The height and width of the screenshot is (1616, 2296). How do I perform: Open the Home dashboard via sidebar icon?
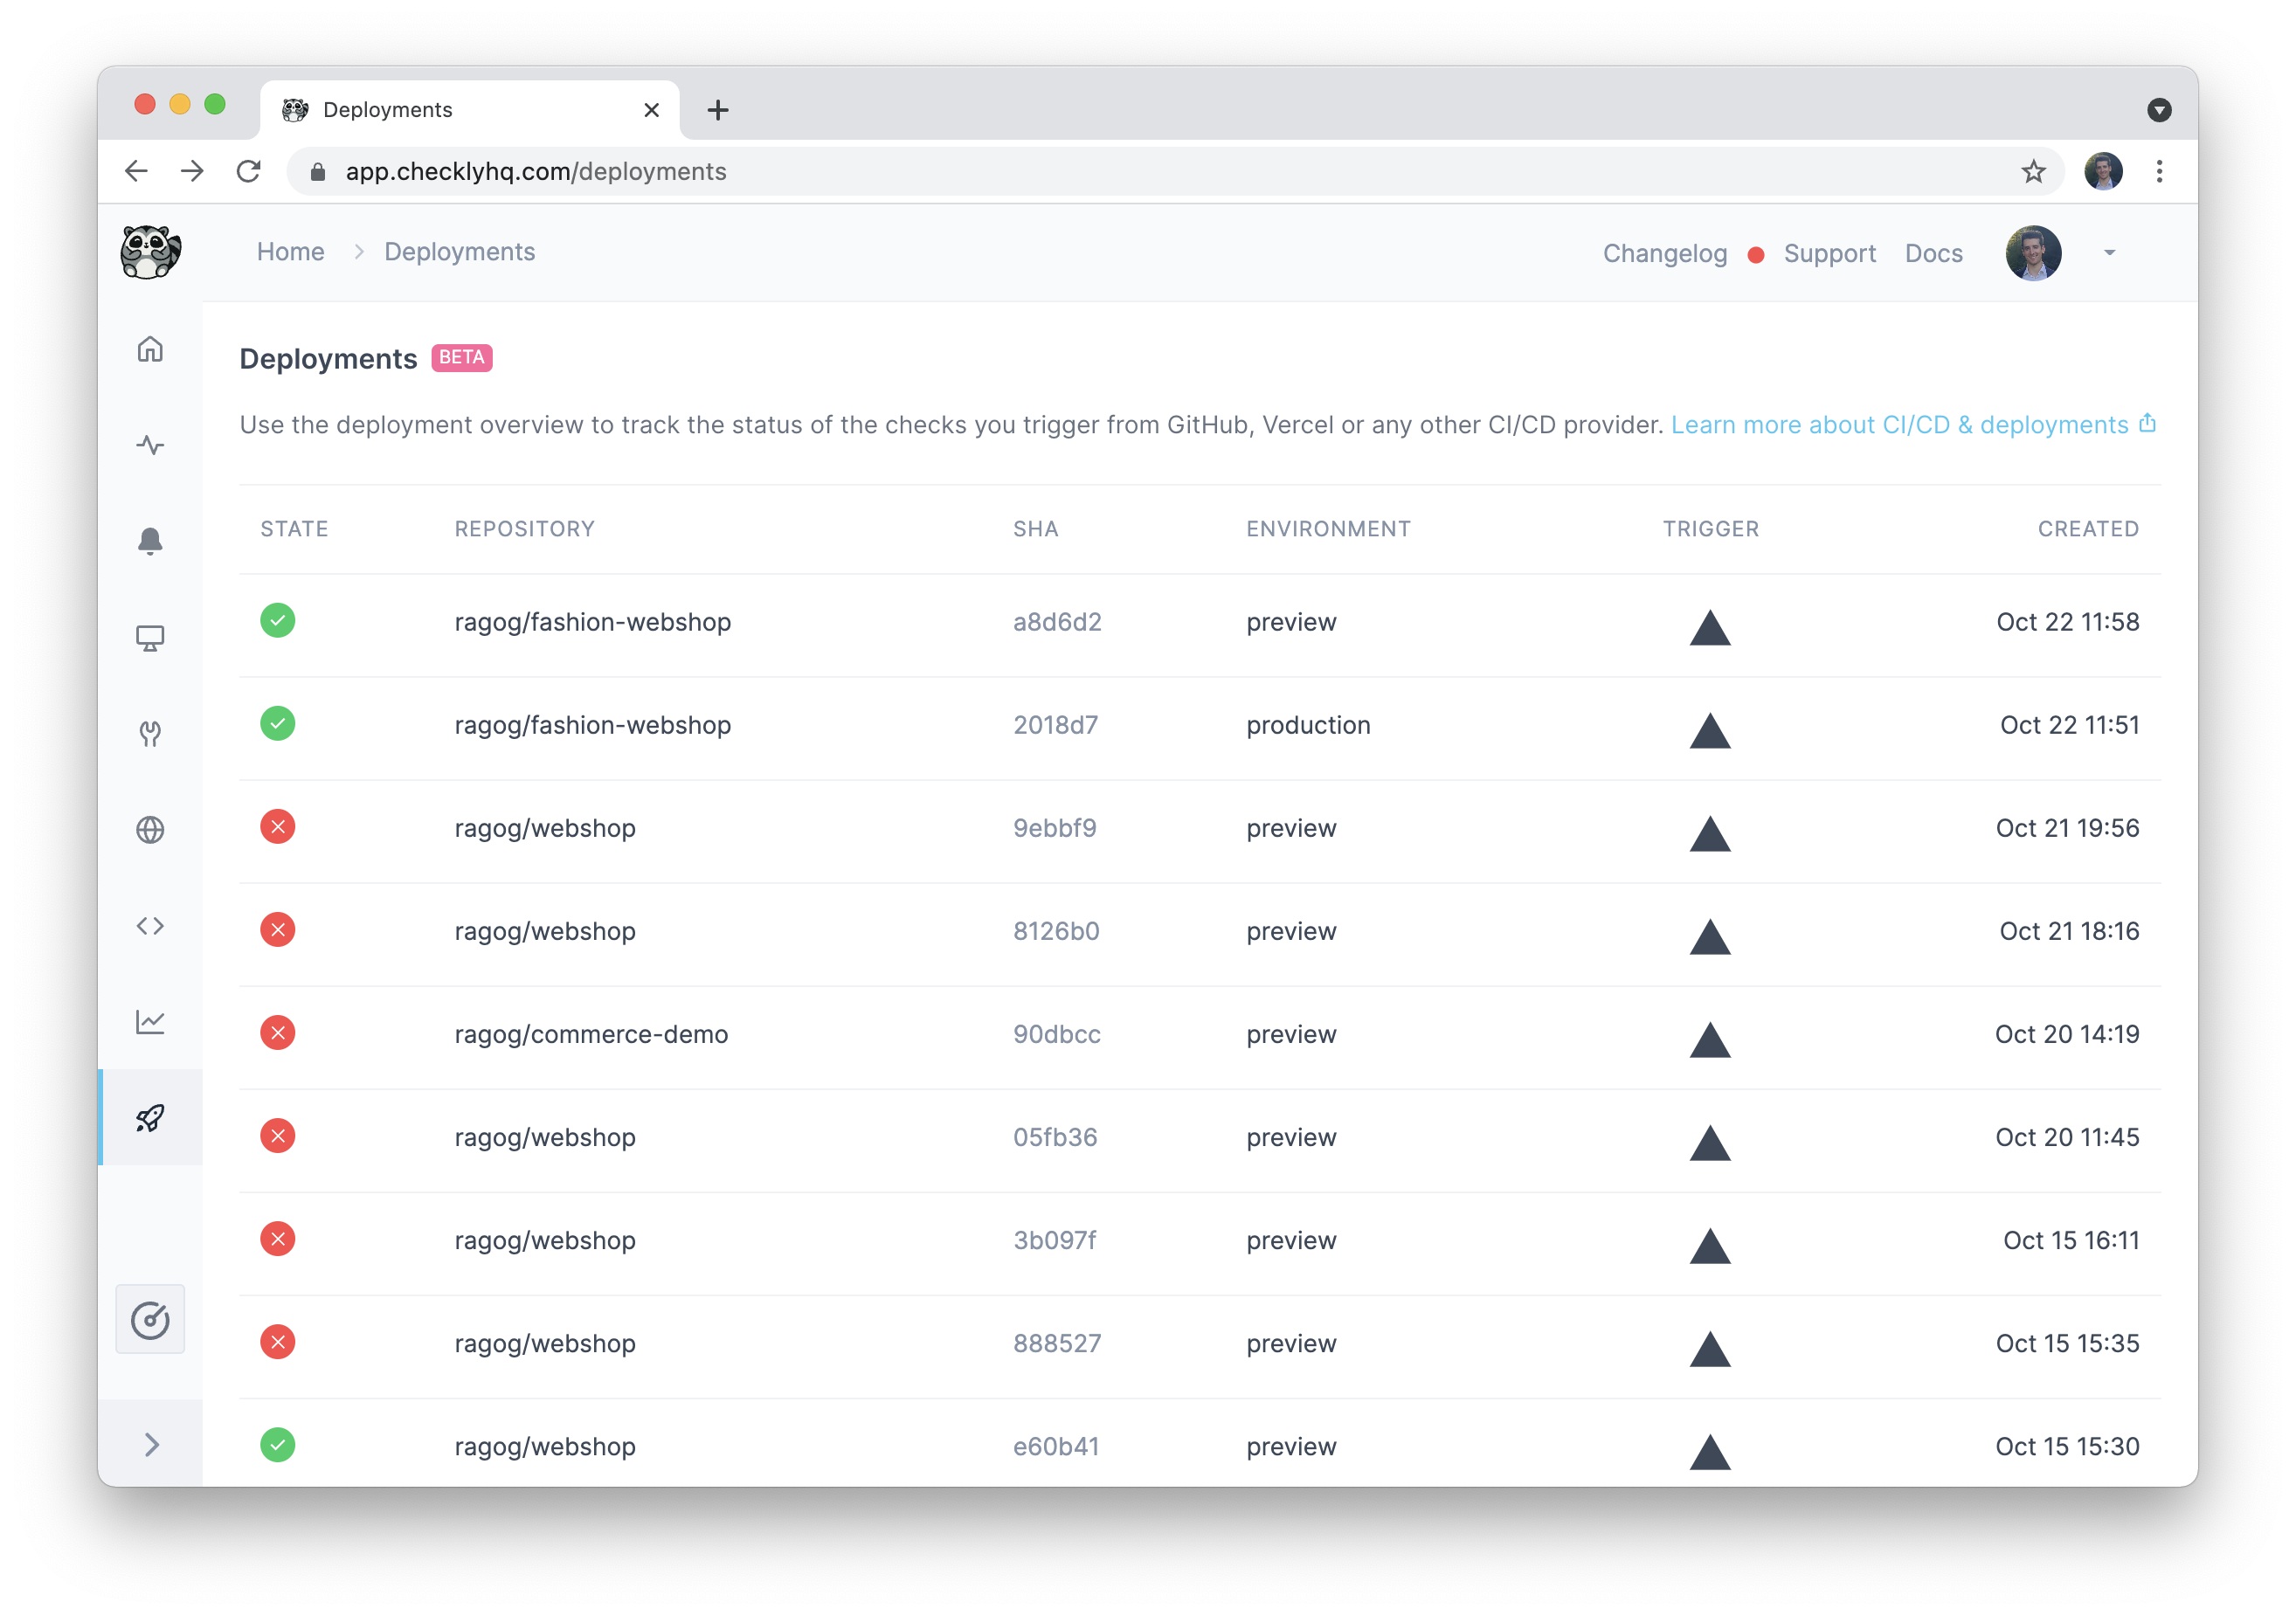(150, 348)
